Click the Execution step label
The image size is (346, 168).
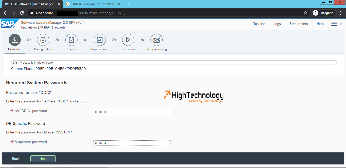click(x=128, y=49)
